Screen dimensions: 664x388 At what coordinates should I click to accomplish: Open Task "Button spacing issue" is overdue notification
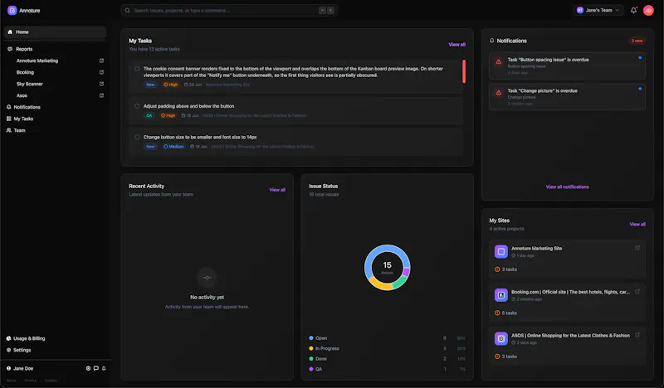[567, 65]
